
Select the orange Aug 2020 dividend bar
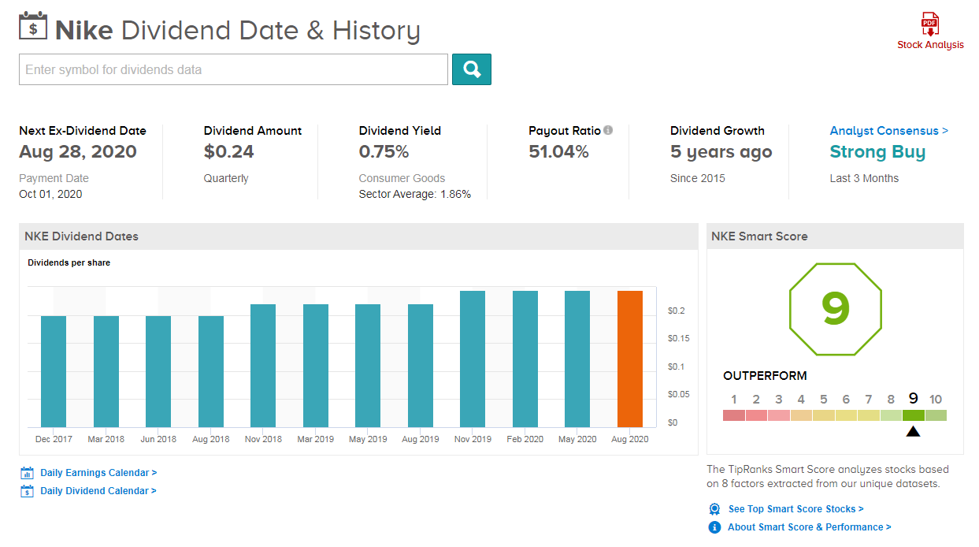tap(630, 359)
